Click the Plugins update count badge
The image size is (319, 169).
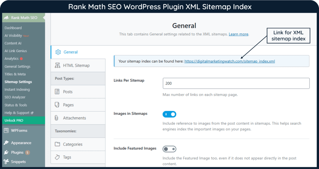tap(27, 152)
